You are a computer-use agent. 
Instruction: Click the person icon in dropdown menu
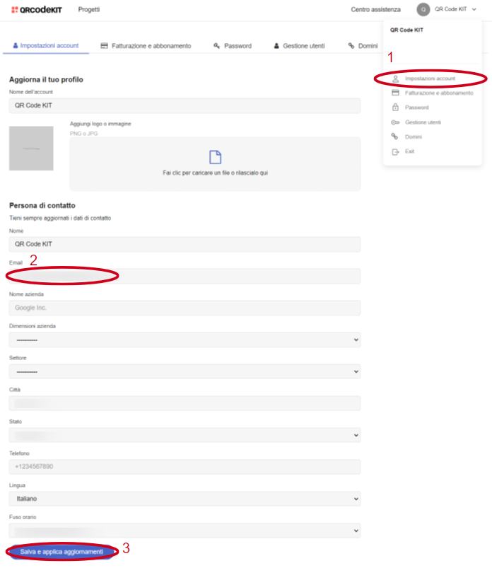pos(395,79)
